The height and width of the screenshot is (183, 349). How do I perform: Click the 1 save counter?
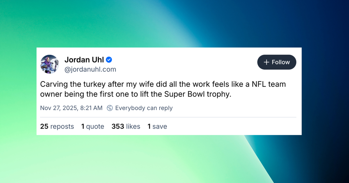[x=157, y=126]
